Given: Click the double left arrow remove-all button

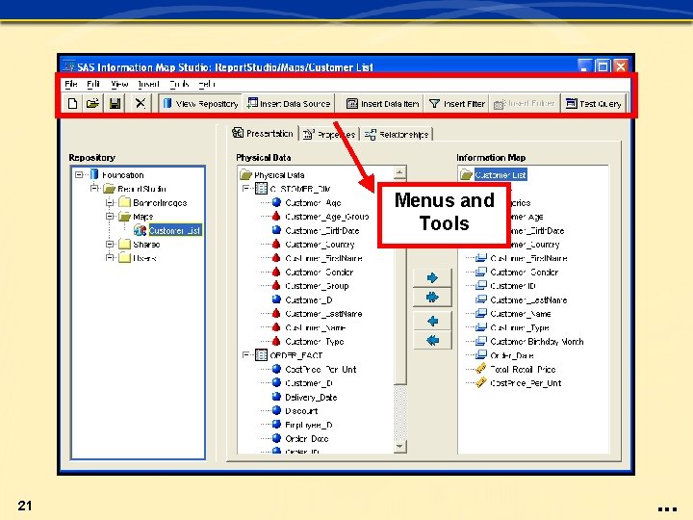Looking at the screenshot, I should [432, 340].
